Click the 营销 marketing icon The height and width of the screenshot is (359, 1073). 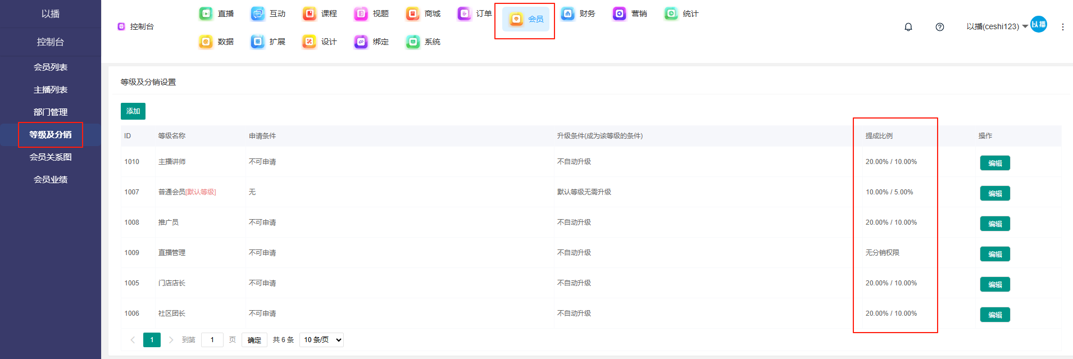(620, 13)
